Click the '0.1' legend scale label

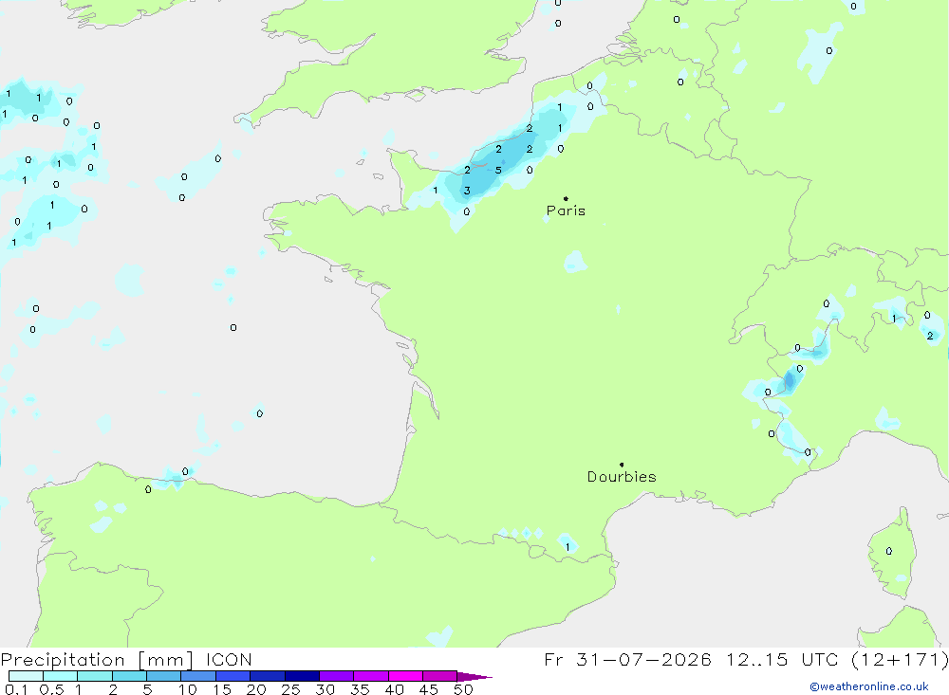pos(16,689)
